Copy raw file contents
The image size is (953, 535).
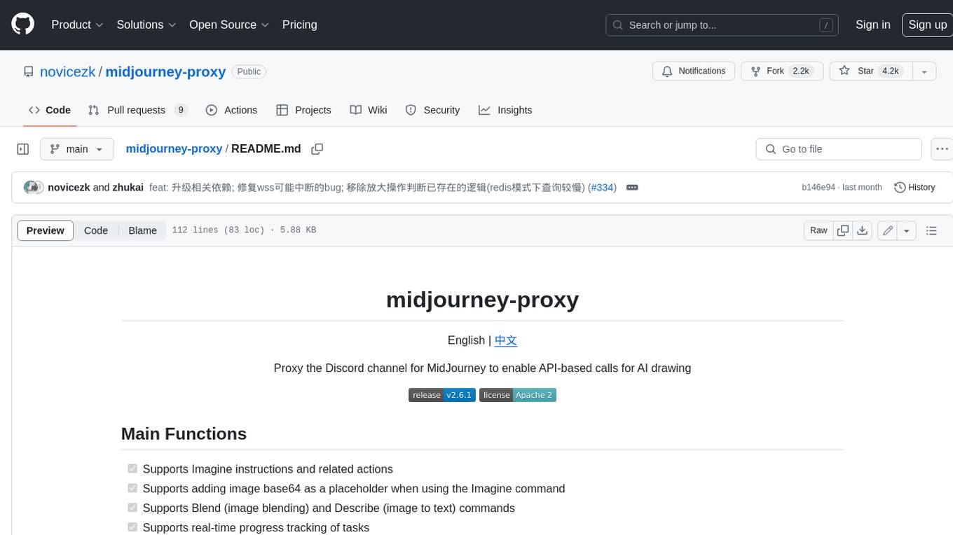[x=843, y=230]
